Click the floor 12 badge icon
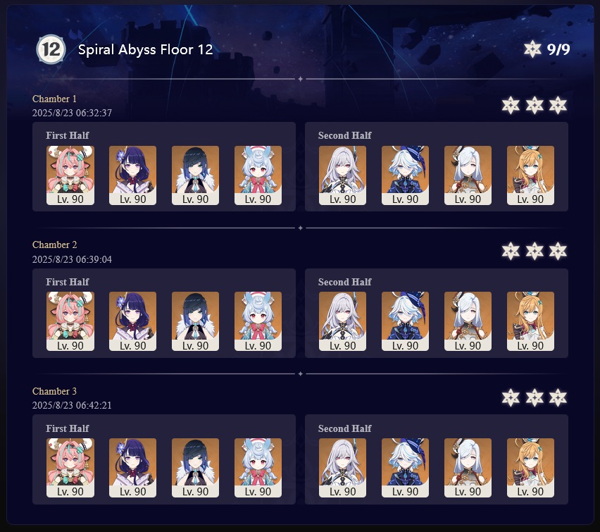Viewport: 600px width, 532px height. (x=51, y=49)
